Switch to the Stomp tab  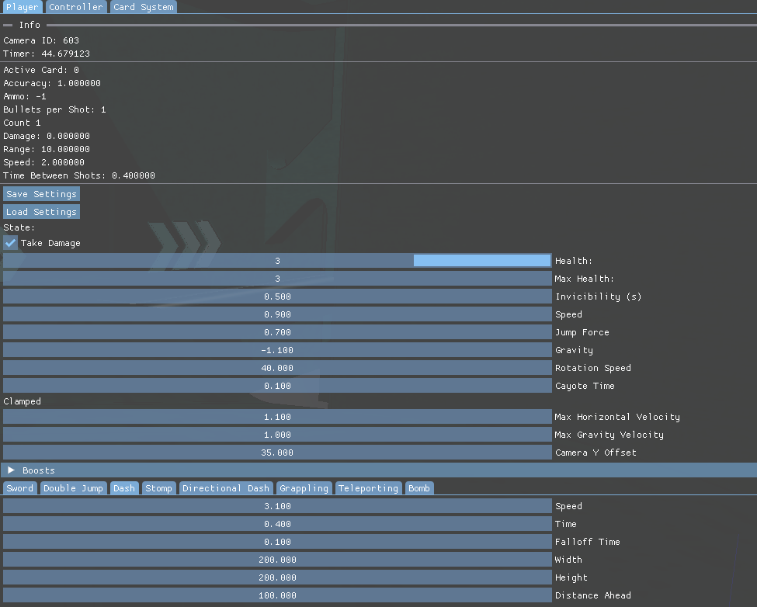click(158, 488)
